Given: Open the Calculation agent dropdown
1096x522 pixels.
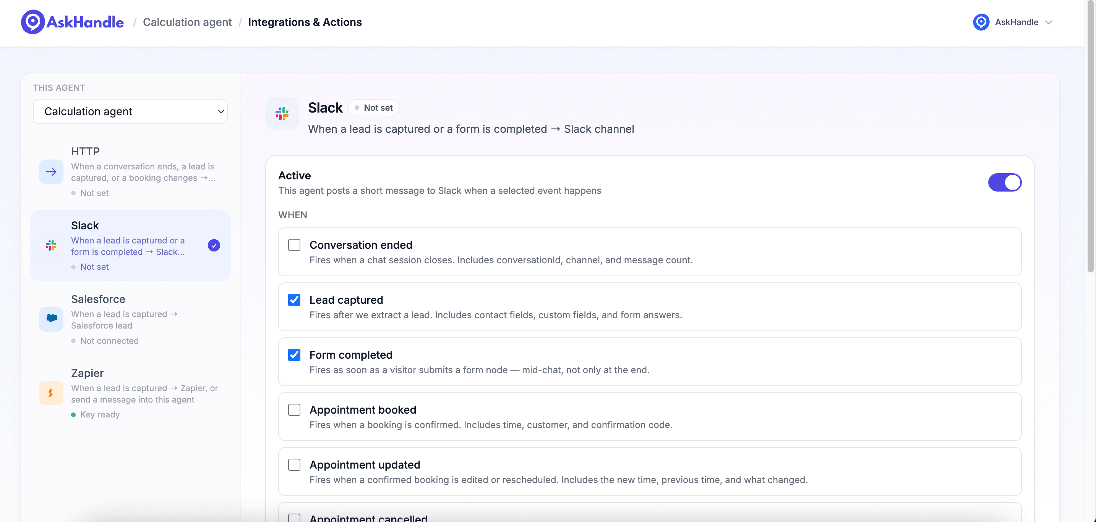Looking at the screenshot, I should pos(130,111).
